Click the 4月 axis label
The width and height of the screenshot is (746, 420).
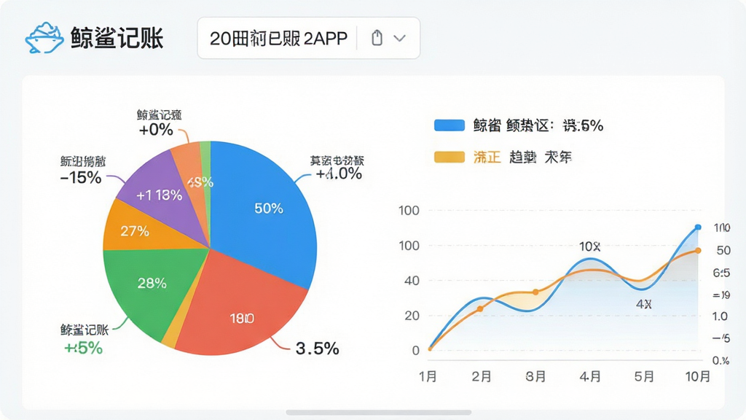(590, 377)
